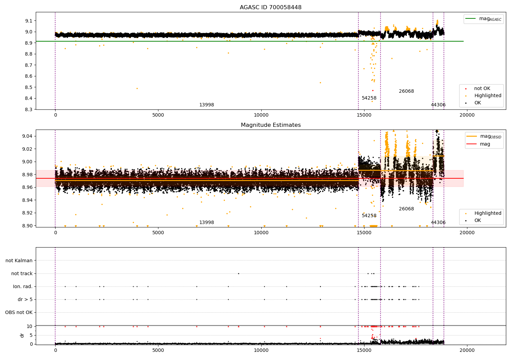Click y-axis tick 8.90 on middle plot
Viewport: 511px width, 358px height.
tap(27, 226)
